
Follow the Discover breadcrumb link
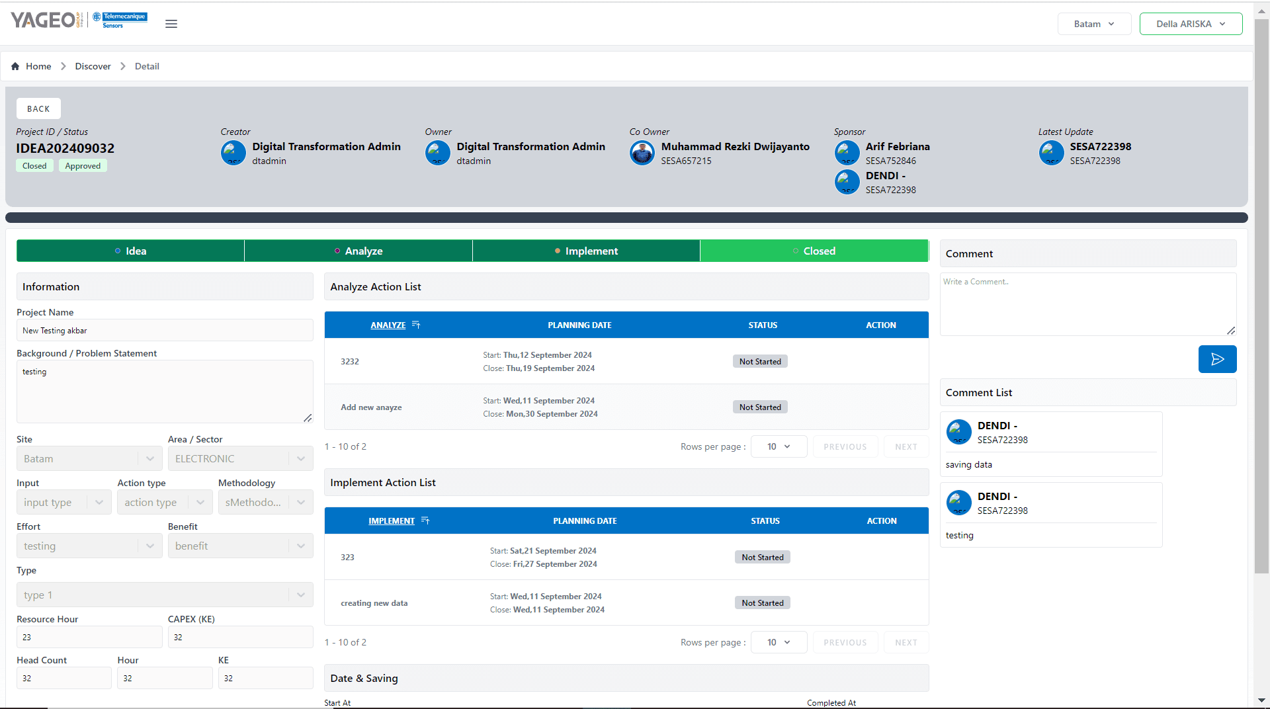click(93, 66)
